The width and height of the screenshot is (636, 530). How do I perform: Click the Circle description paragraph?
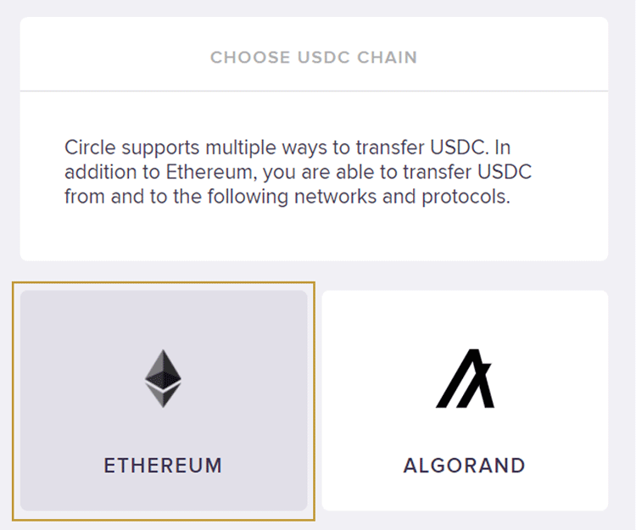point(298,172)
